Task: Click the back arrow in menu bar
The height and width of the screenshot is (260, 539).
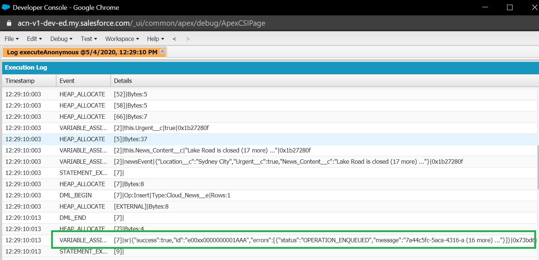Action: [x=174, y=39]
